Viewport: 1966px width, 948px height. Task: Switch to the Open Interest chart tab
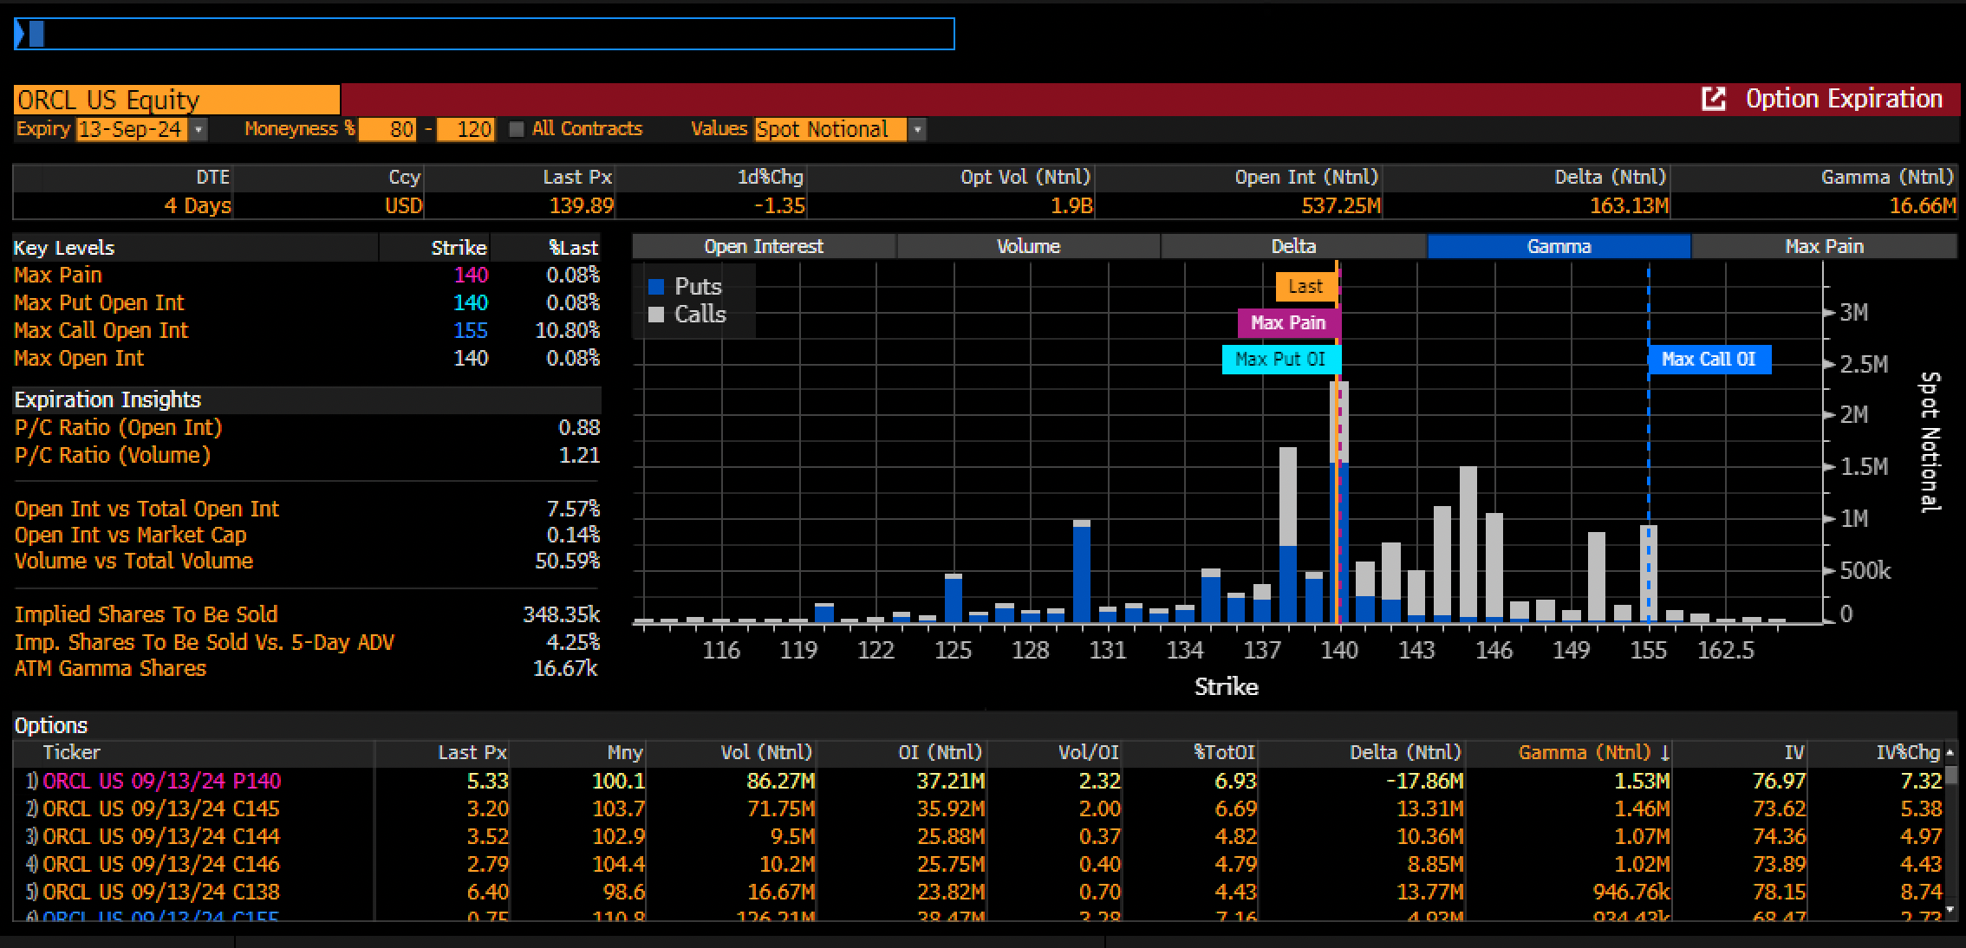coord(764,246)
